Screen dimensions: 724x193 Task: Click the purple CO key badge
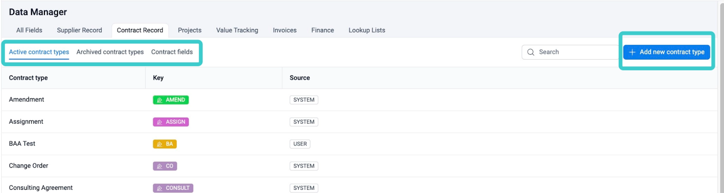tap(165, 166)
